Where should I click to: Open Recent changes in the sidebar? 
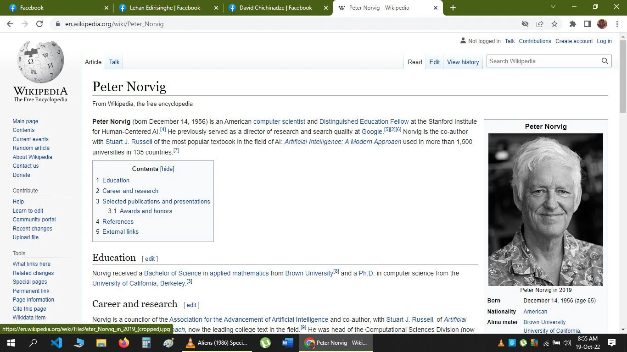[33, 229]
